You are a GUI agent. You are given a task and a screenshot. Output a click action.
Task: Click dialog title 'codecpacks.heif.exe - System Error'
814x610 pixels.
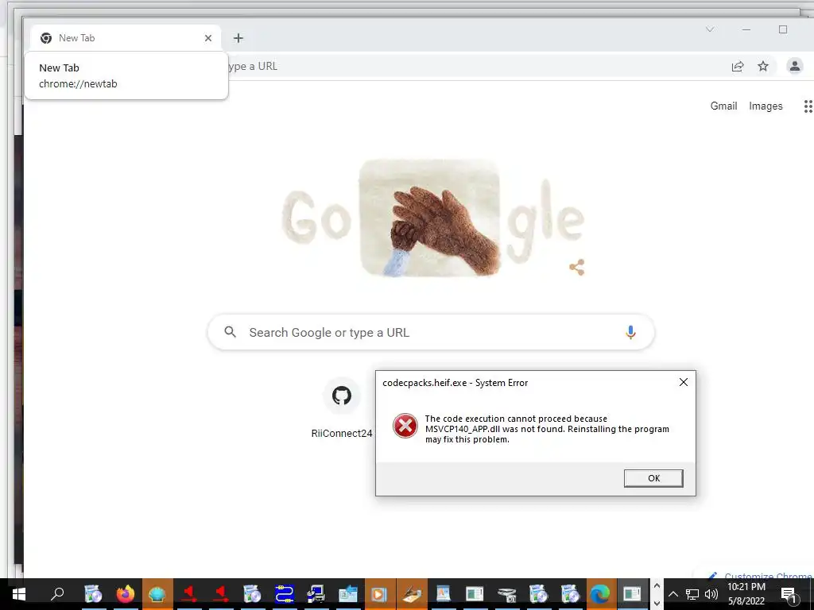click(455, 383)
